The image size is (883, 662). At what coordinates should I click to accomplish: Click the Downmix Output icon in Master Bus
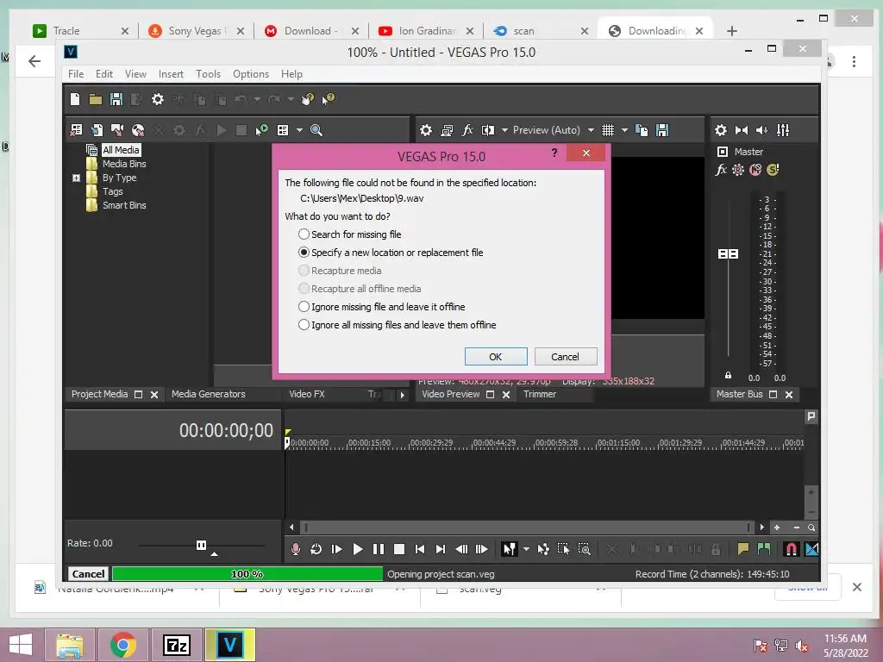[x=741, y=130]
